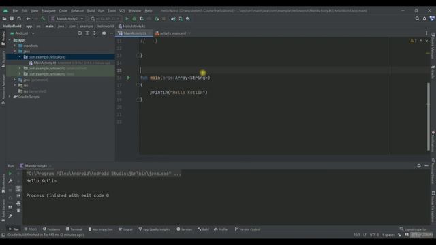Click wrench icon in Run panel

tap(10, 181)
